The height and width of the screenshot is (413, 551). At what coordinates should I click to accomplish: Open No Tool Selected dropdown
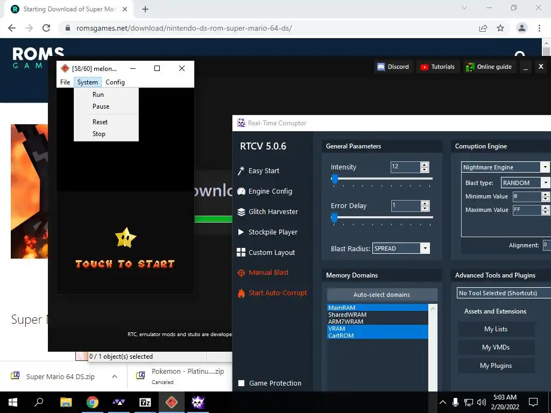504,293
